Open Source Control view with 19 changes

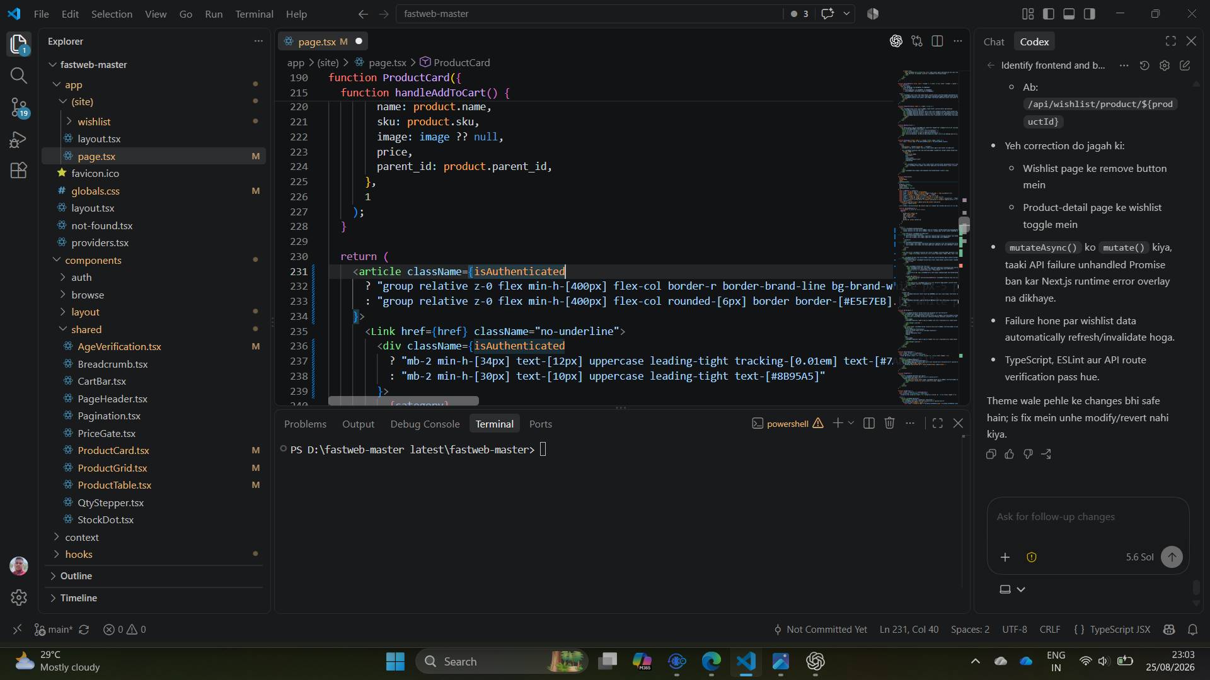coord(18,108)
